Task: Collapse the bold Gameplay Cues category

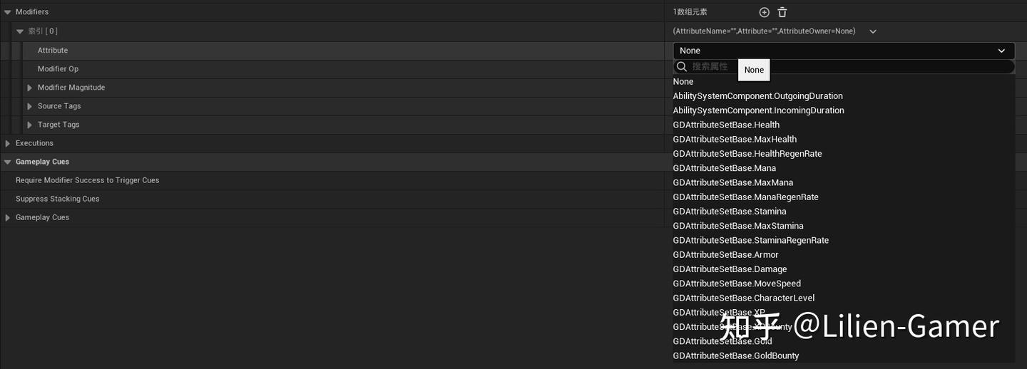Action: pyautogui.click(x=8, y=162)
